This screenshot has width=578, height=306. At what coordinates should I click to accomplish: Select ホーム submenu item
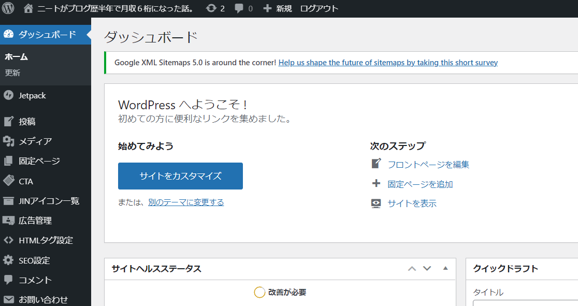16,57
